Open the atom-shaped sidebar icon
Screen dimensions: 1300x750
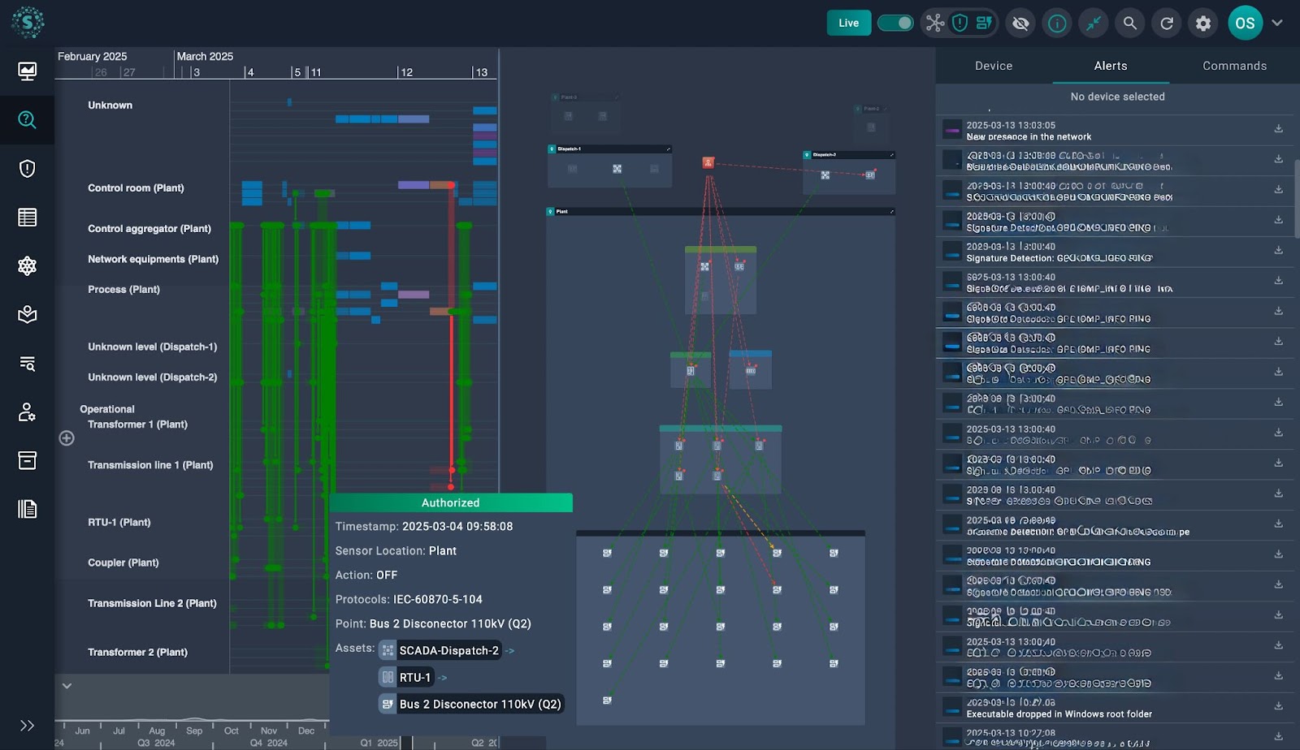[x=27, y=266]
